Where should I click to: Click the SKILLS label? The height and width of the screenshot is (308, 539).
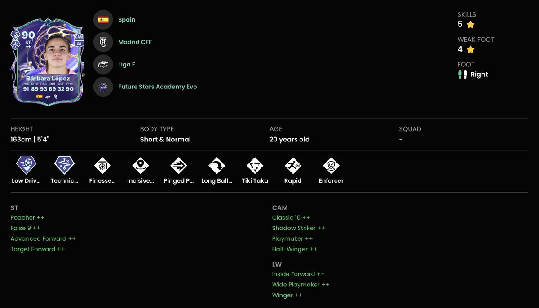(467, 14)
